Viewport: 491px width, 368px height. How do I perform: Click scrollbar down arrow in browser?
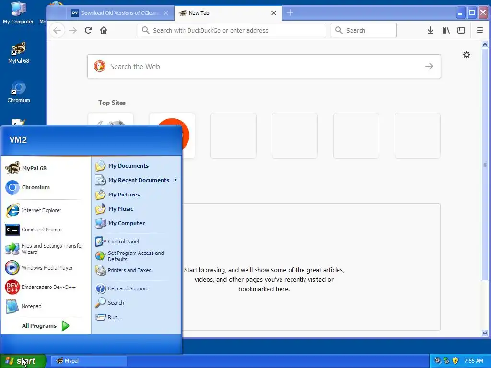coord(485,333)
